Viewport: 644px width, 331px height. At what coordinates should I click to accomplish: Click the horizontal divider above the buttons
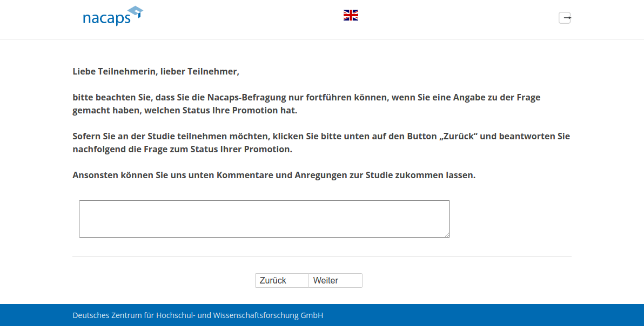click(321, 256)
